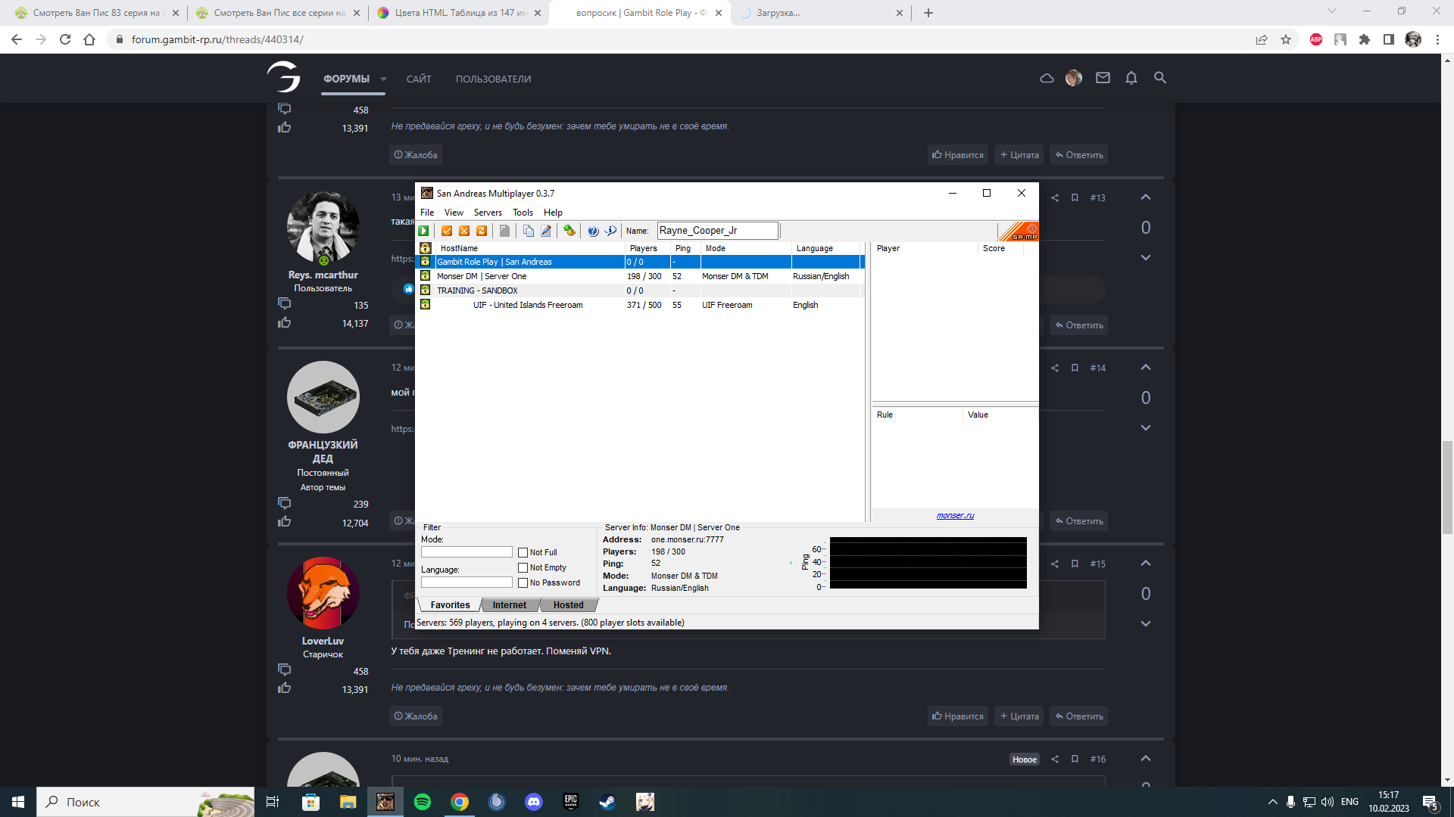Image resolution: width=1454 pixels, height=817 pixels.
Task: Click the orange Delete Server X icon
Action: (464, 231)
